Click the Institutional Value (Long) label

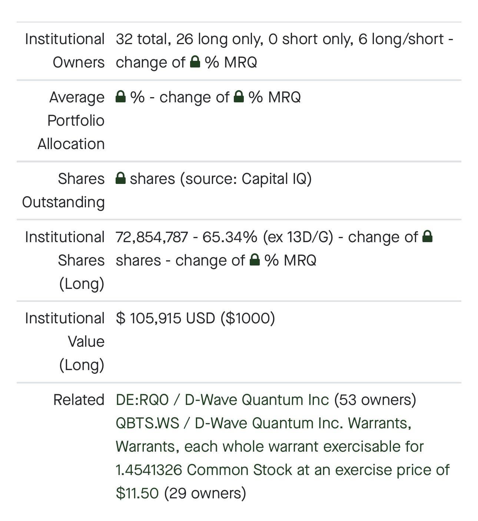coord(65,342)
